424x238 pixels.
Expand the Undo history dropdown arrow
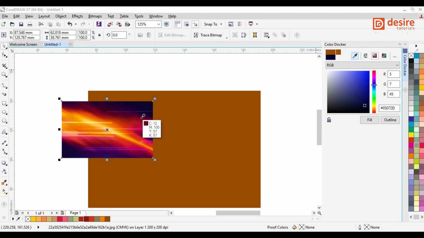pos(76,24)
